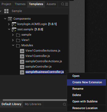This screenshot has width=107, height=112.
Task: Click the Modules folder icon
Action: pos(18,45)
